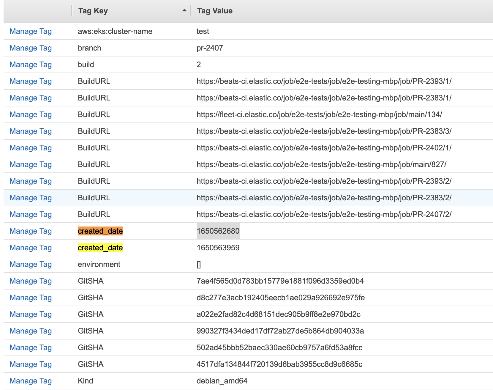
Task: Select the aws:eks:cluster-name tag key
Action: (115, 31)
